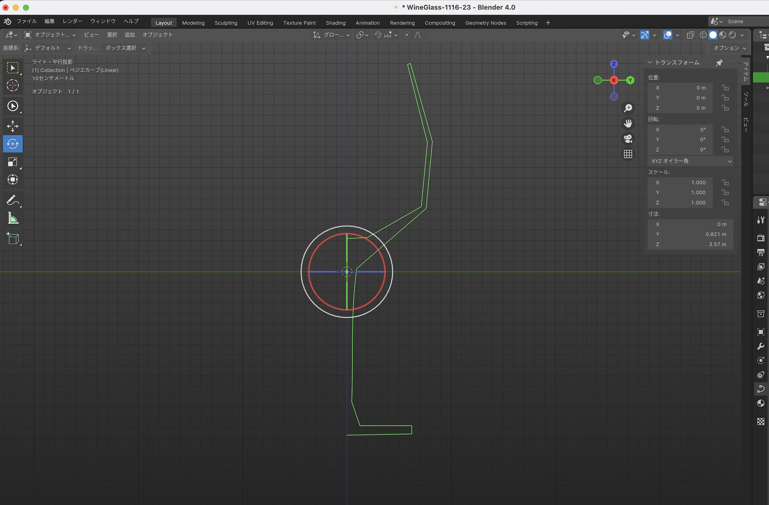
Task: Select the Scale tool in the toolbar
Action: tap(13, 162)
